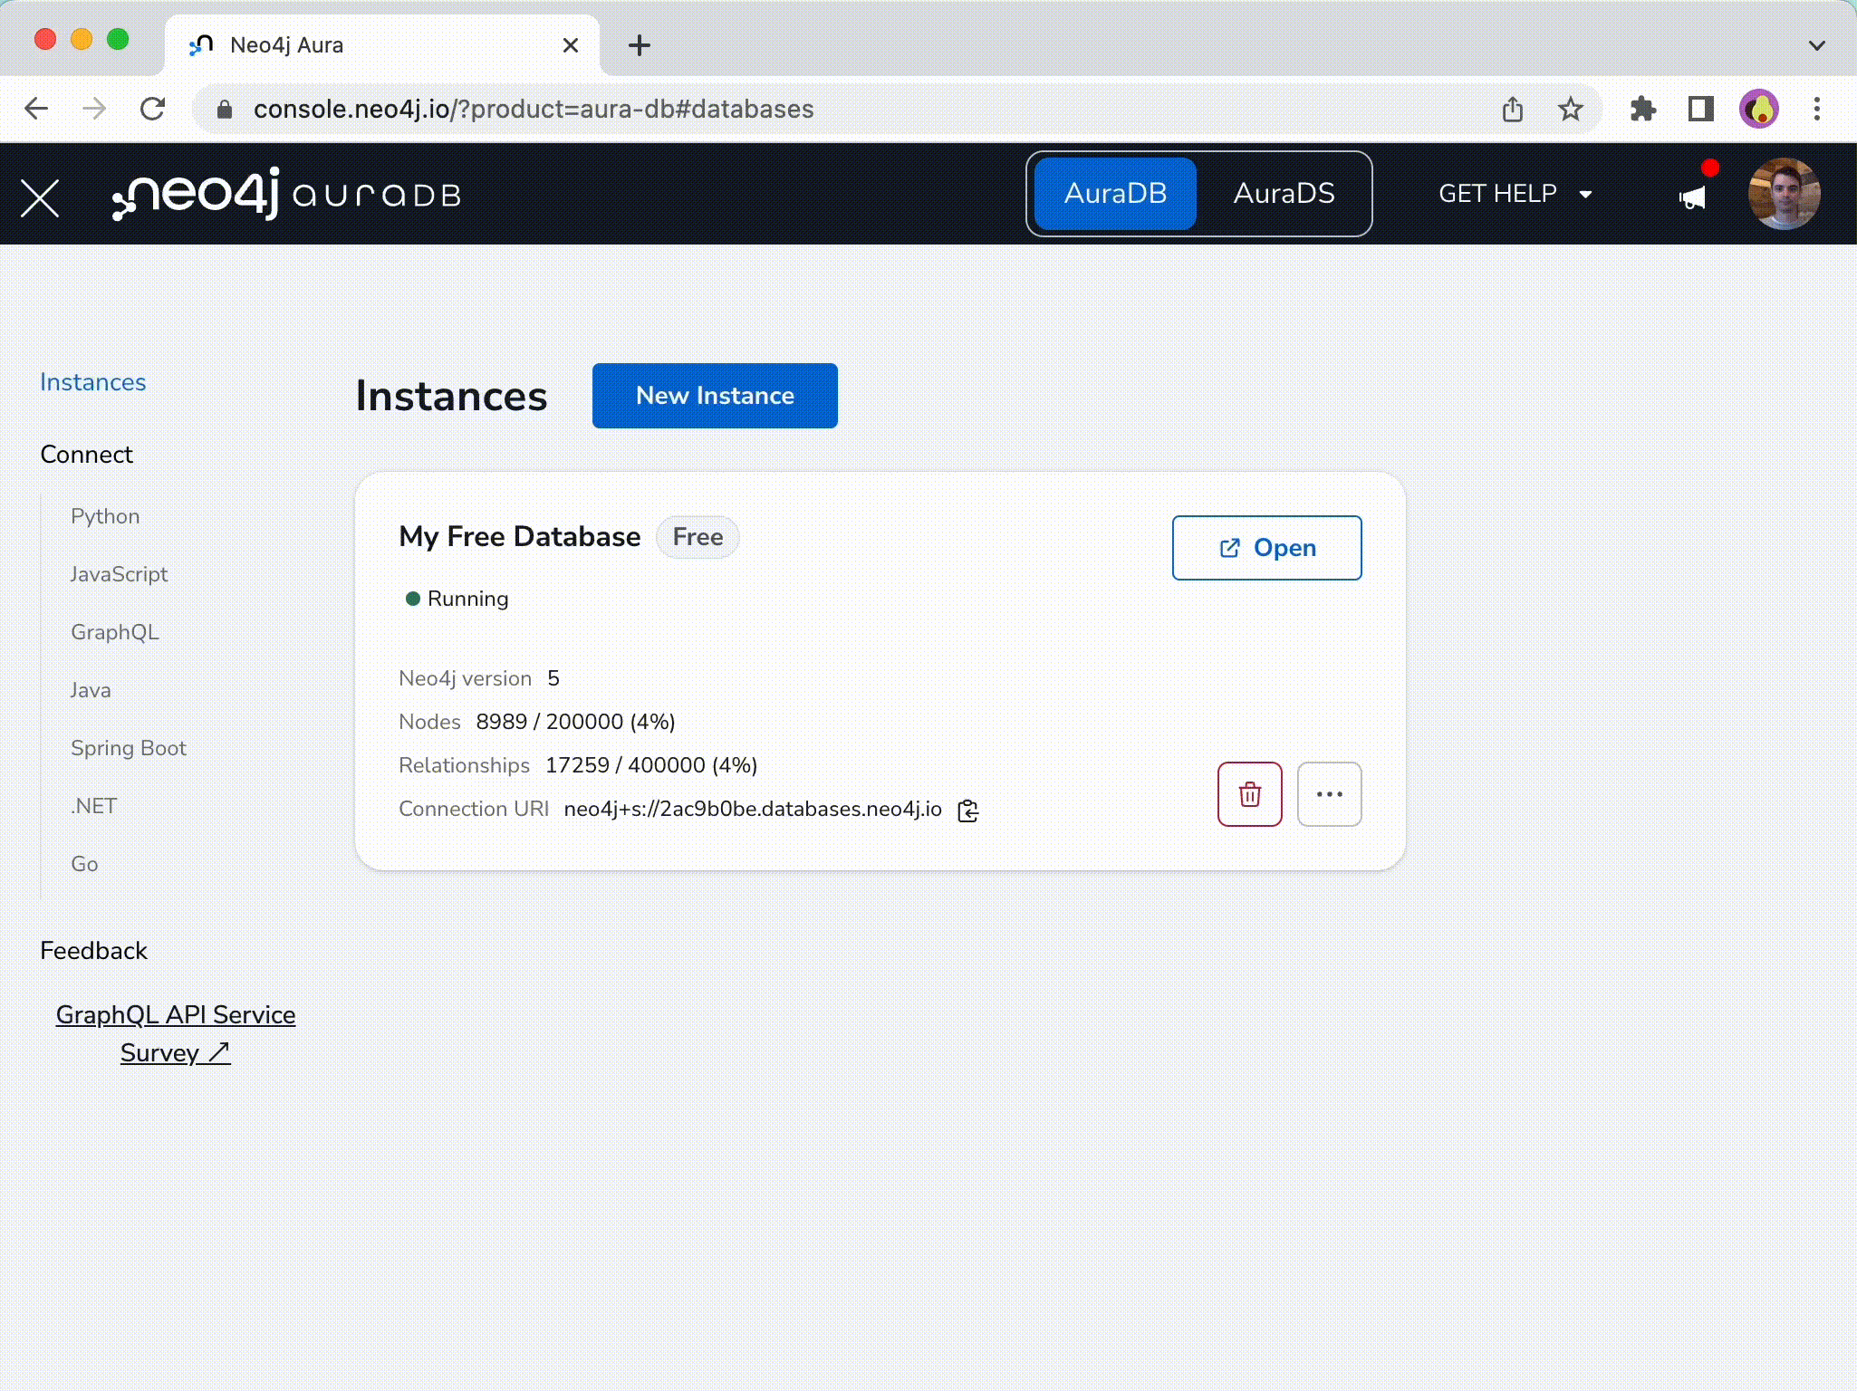1857x1391 pixels.
Task: Click the Neo4j Aura tab title
Action: click(286, 45)
